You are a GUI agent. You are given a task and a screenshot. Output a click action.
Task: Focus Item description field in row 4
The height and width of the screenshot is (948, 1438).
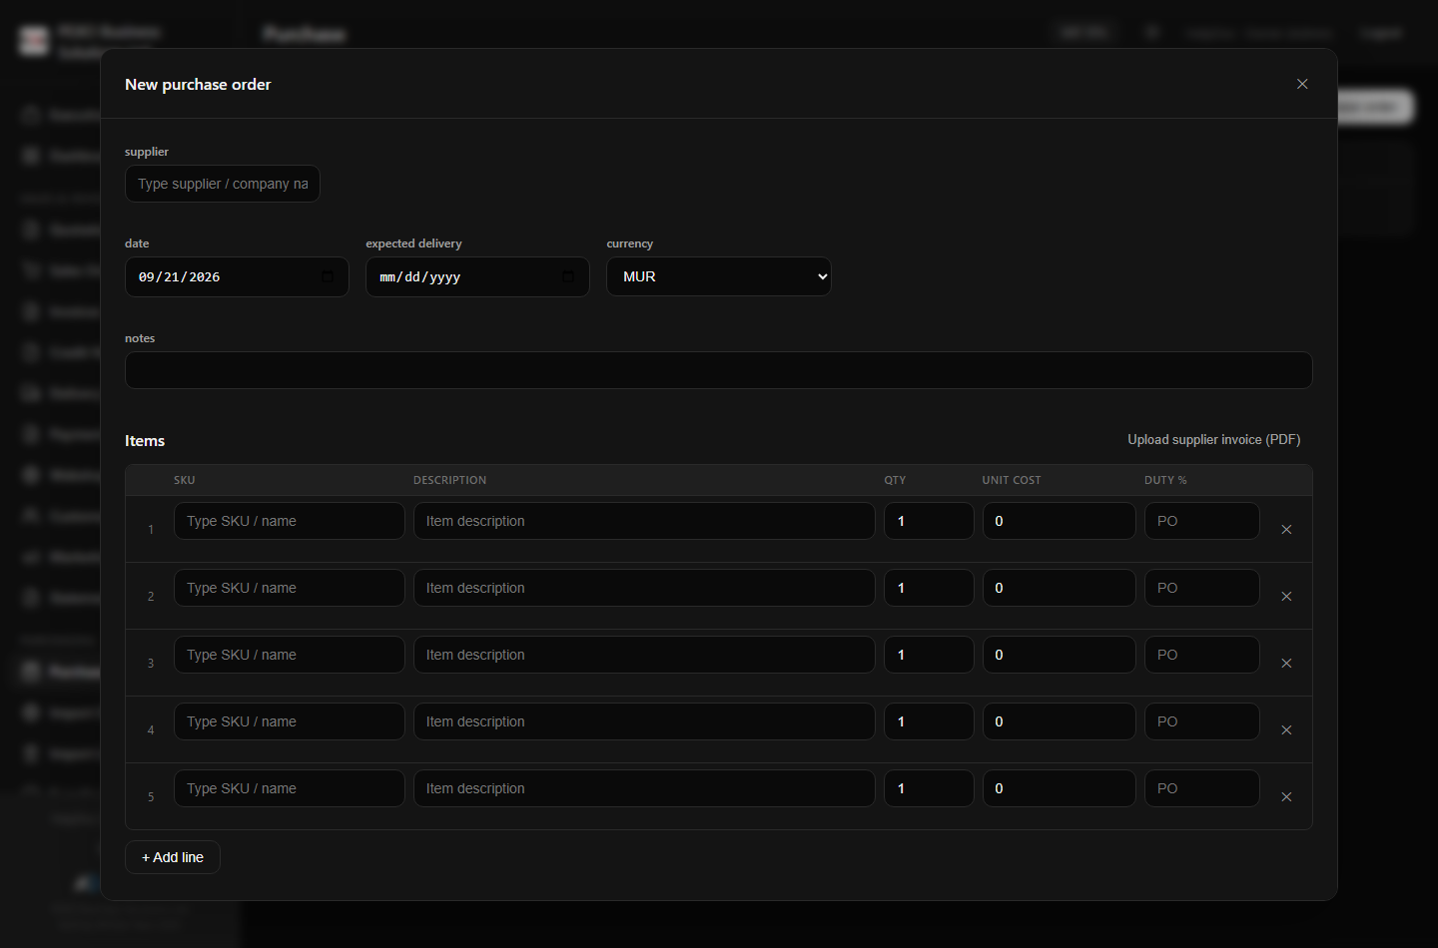tap(644, 721)
